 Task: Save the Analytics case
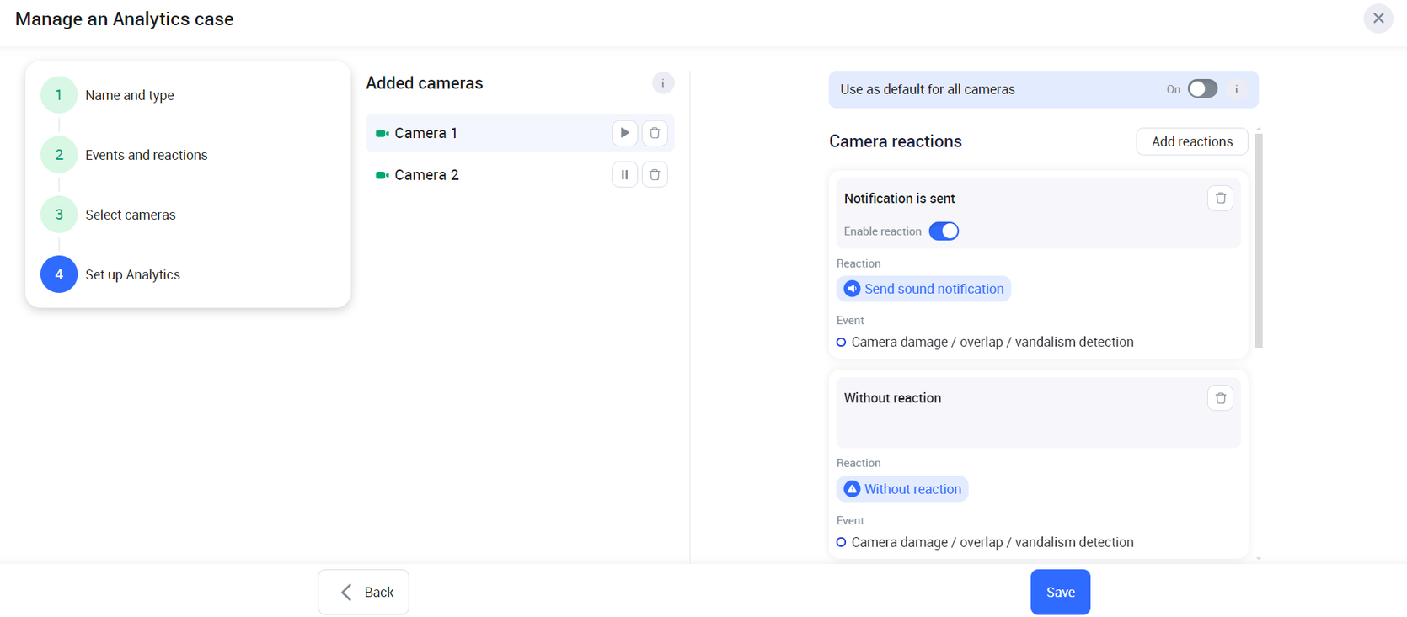point(1060,593)
